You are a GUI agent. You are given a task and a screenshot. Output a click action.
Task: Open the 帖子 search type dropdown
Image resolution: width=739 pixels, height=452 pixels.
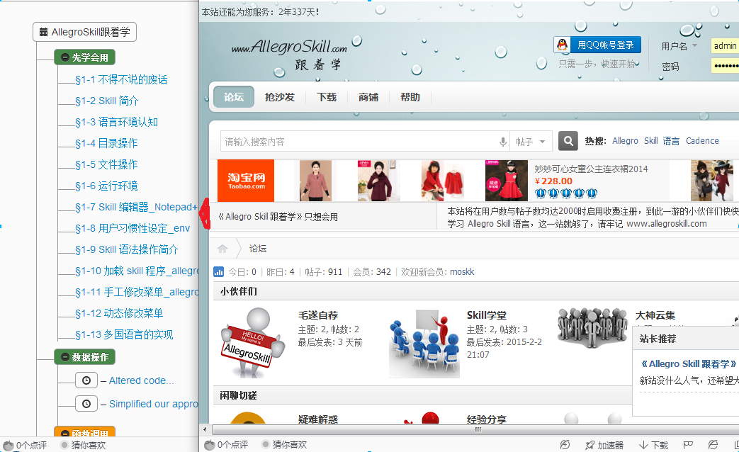click(x=530, y=142)
